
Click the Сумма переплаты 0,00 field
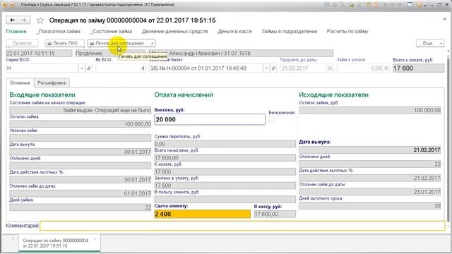click(x=225, y=144)
